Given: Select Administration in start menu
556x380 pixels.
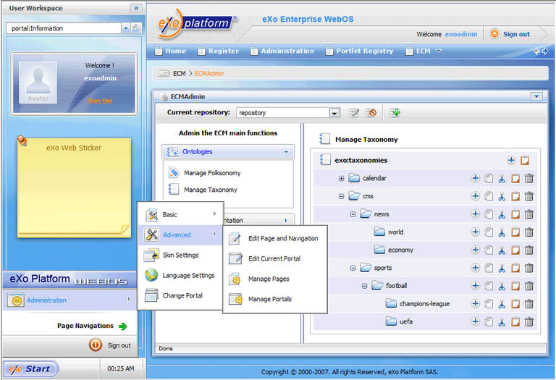Looking at the screenshot, I should [x=69, y=300].
